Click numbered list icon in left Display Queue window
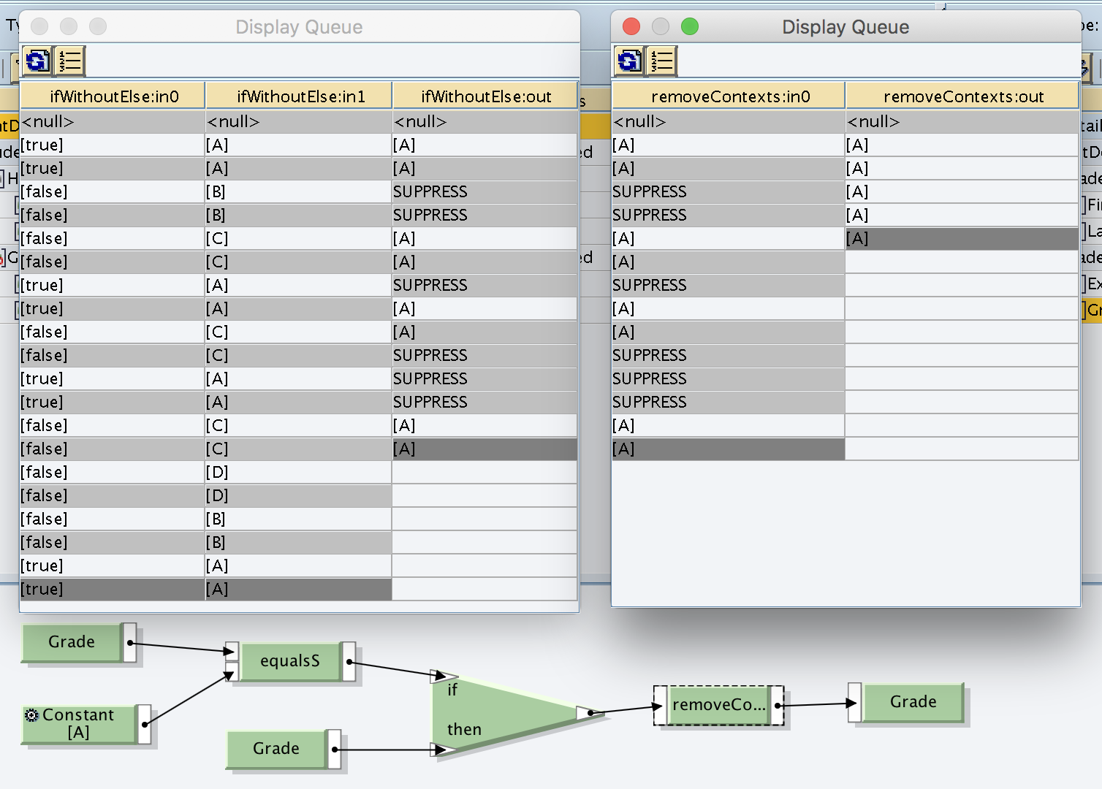1102x789 pixels. coord(70,61)
